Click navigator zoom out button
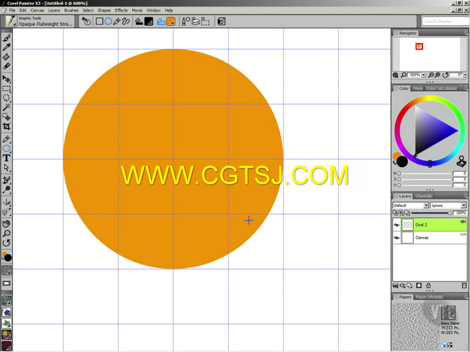Screen dimensions: 470x352 pyautogui.click(x=431, y=75)
